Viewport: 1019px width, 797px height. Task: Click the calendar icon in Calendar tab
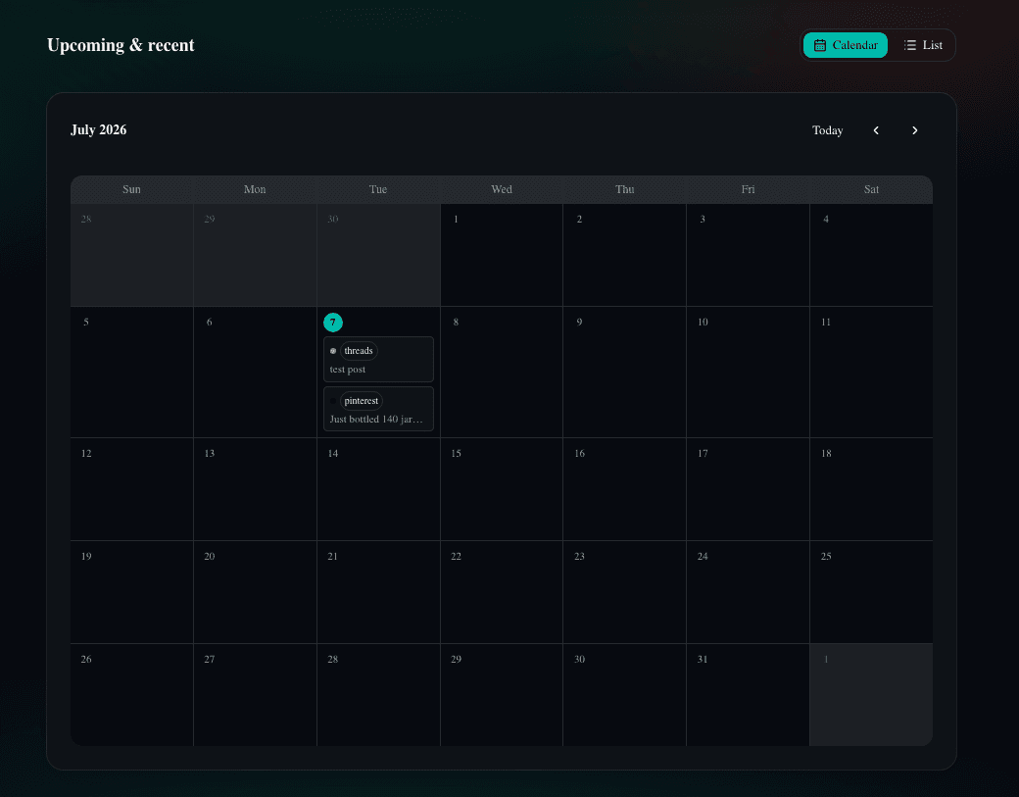coord(819,45)
